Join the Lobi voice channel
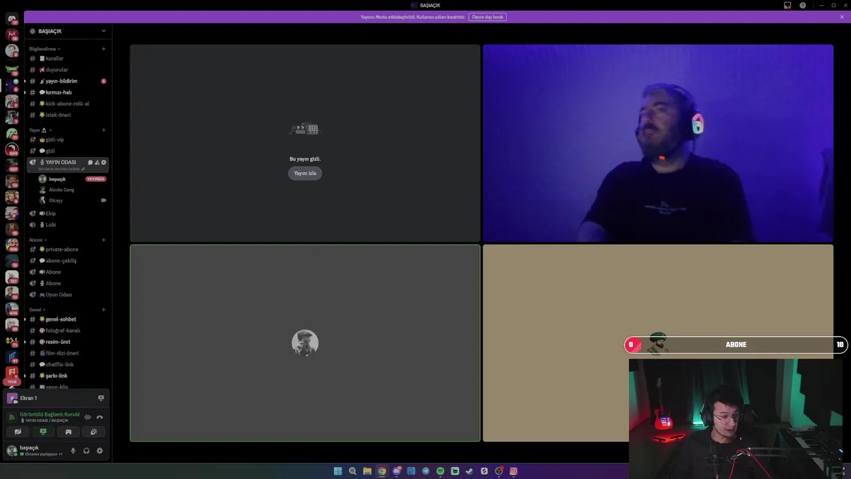The width and height of the screenshot is (851, 479). [x=67, y=225]
